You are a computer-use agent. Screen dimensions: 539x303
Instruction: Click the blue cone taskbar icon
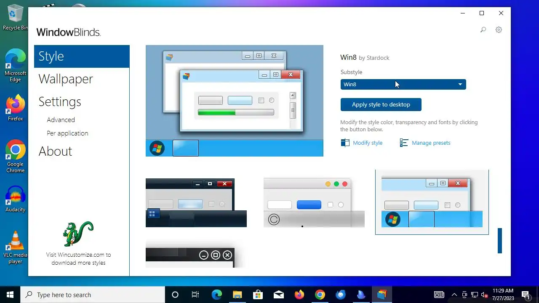tap(361, 295)
